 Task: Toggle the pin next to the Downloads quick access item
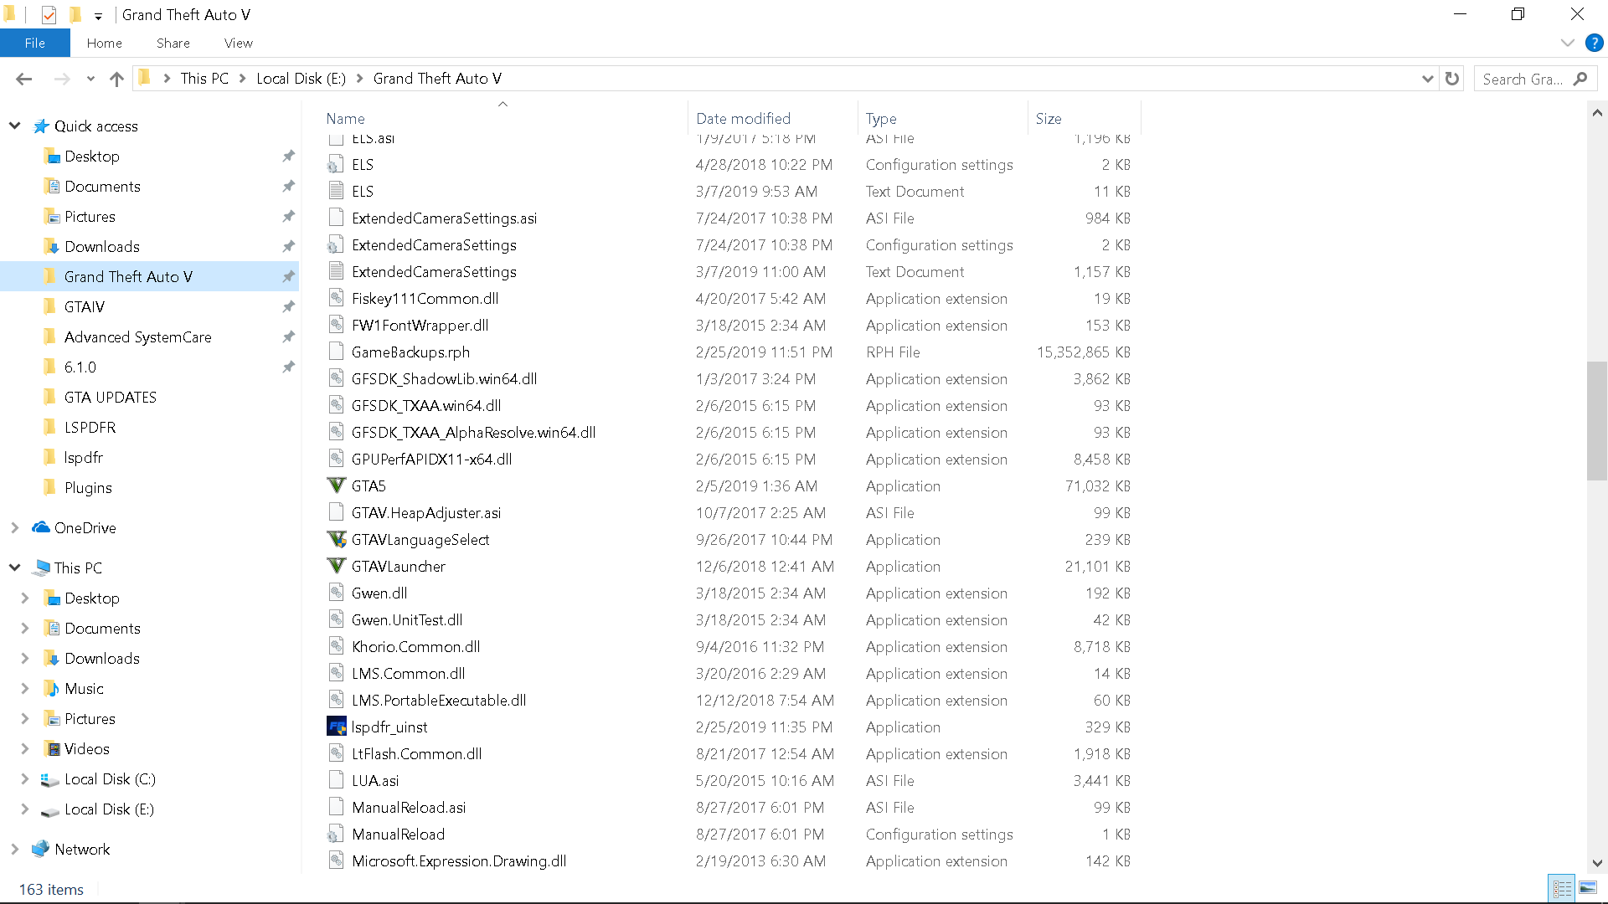pyautogui.click(x=288, y=246)
